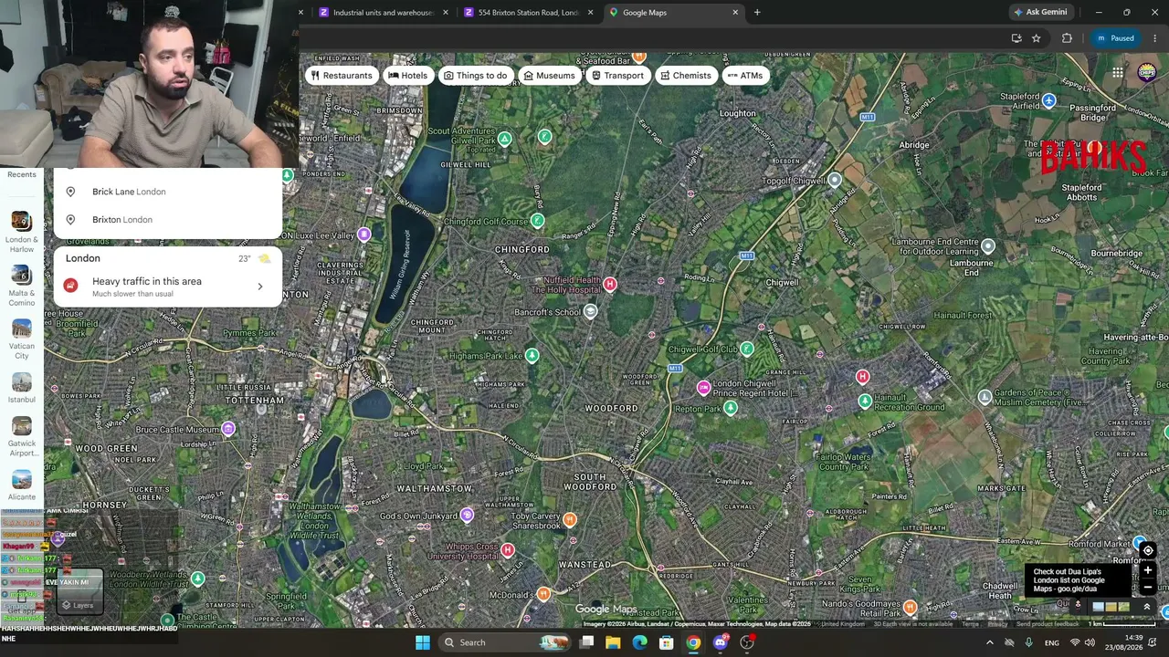This screenshot has height=657, width=1169.
Task: Open Chrome's three-dot menu
Action: point(1155,38)
